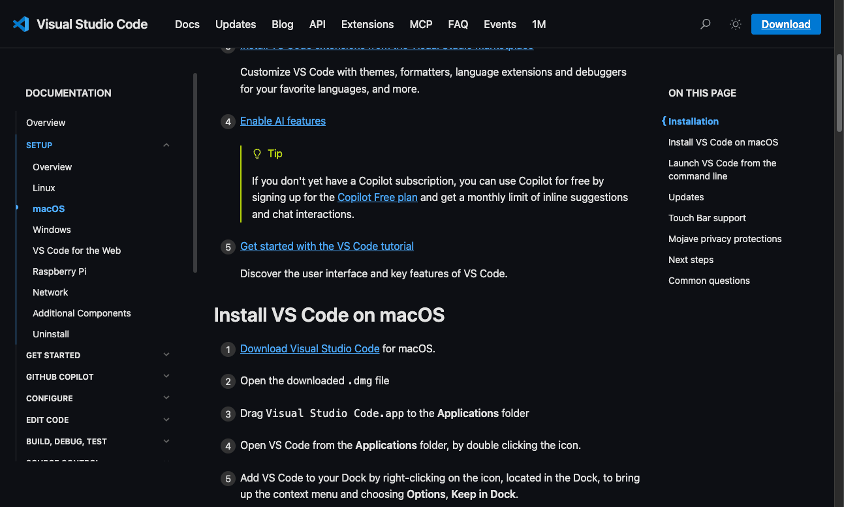Open the top-level Overview sidebar link

(x=46, y=123)
